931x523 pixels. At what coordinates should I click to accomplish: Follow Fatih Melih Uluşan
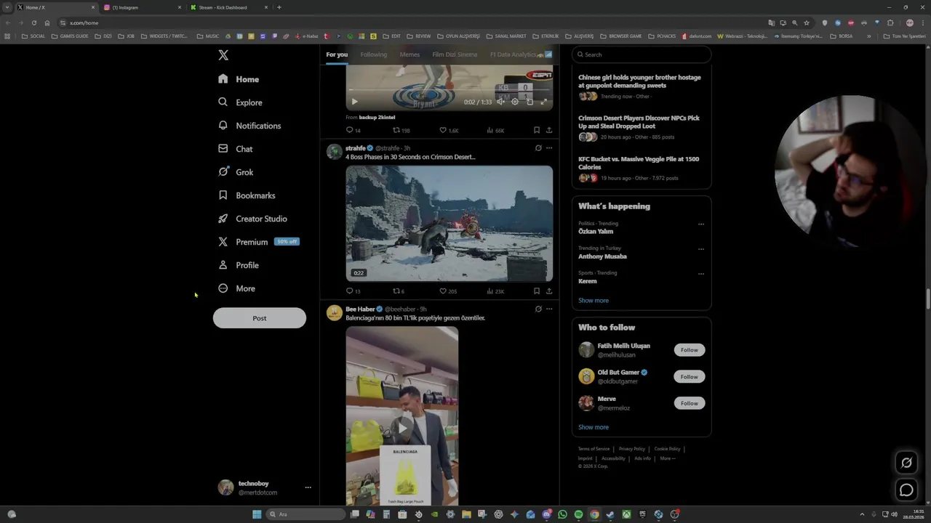(689, 350)
